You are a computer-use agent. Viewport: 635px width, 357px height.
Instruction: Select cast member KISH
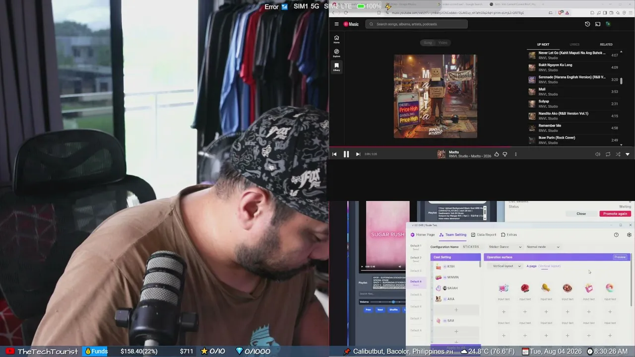coord(455,266)
